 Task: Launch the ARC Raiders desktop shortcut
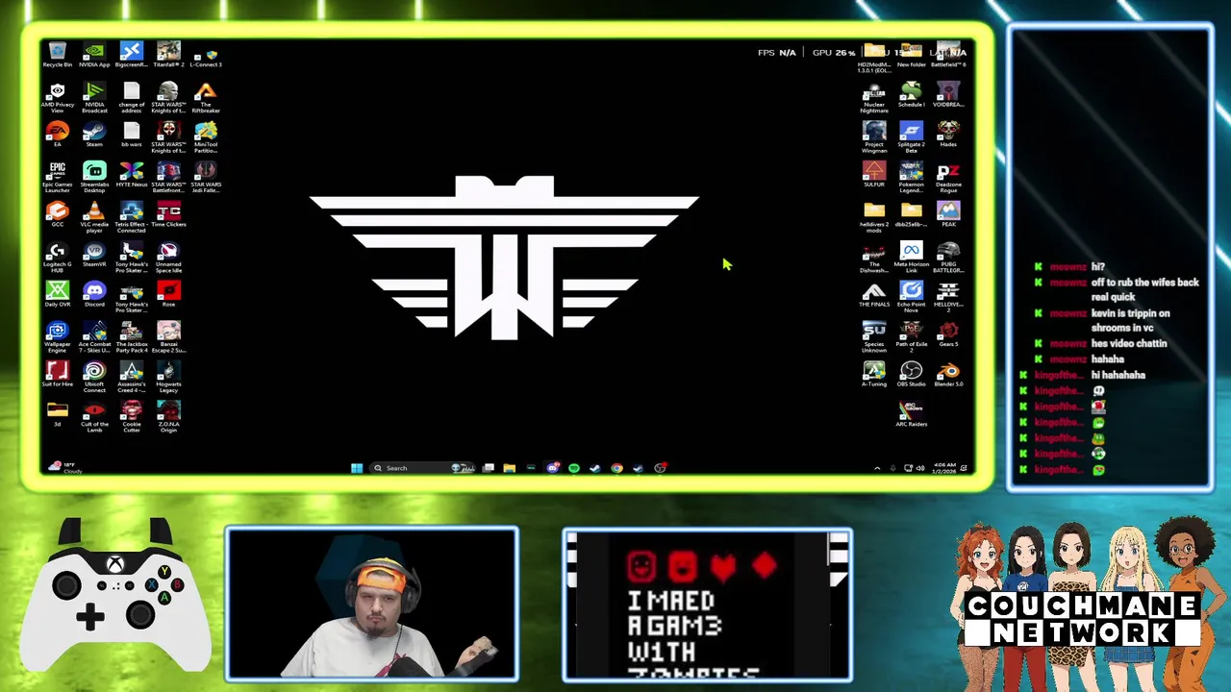911,414
